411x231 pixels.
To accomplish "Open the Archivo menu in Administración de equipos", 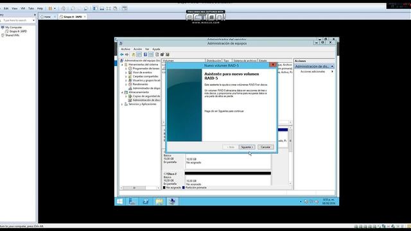I will 125,49.
